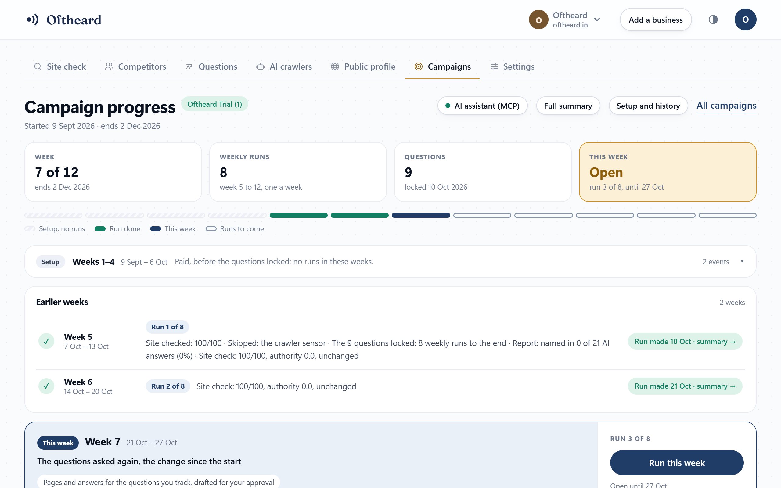Viewport: 781px width, 488px height.
Task: Click the first striped setup progress segment
Action: [54, 215]
